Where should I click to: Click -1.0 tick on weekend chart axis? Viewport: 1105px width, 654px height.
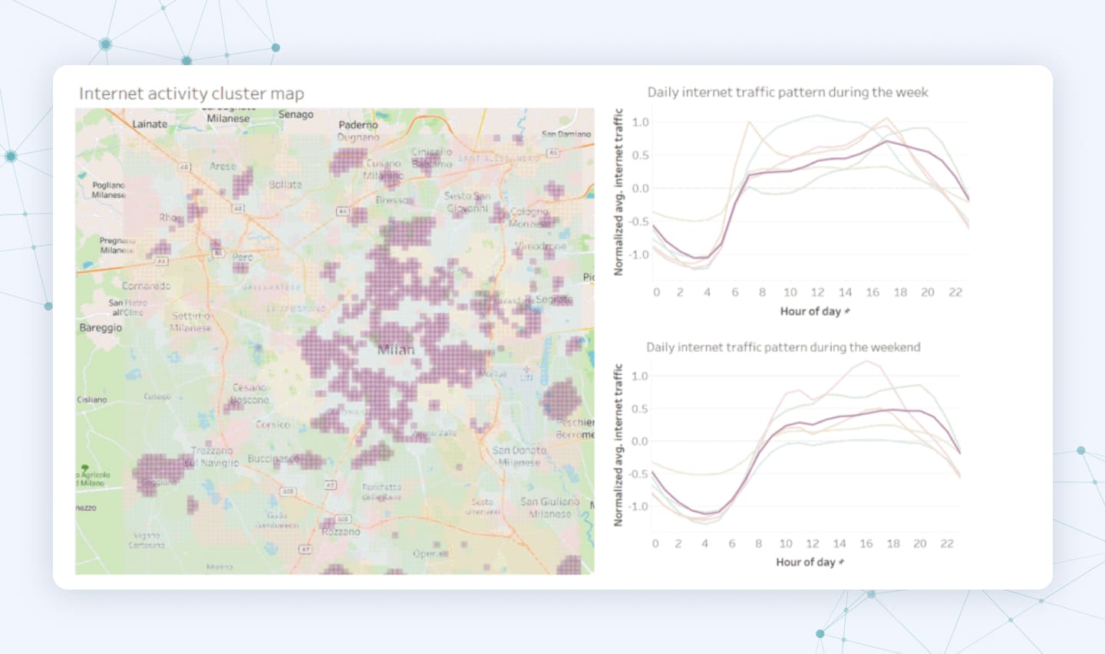(638, 506)
